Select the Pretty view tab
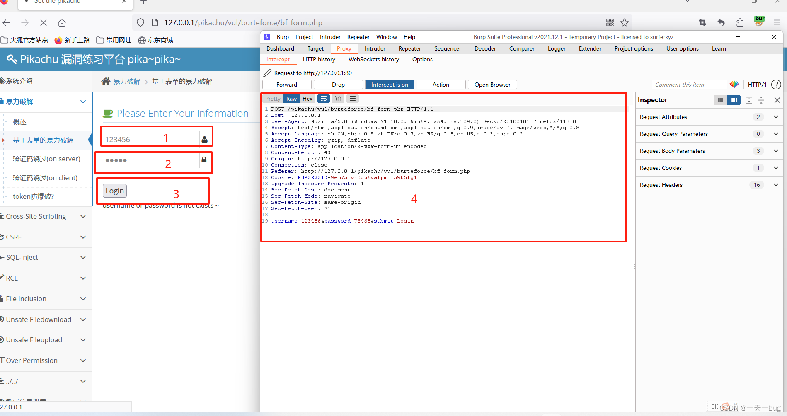Screen dimensions: 787x416 [x=273, y=99]
